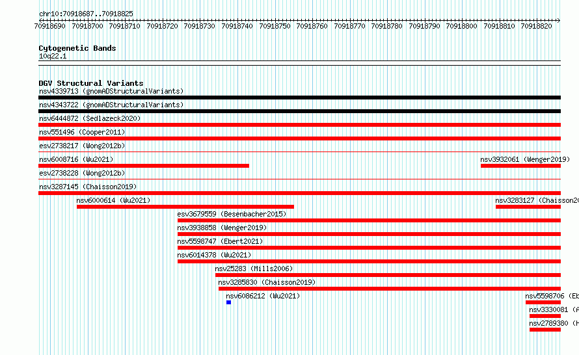Click the red bar under nsv3287145
The height and width of the screenshot is (355, 579).
click(x=299, y=193)
